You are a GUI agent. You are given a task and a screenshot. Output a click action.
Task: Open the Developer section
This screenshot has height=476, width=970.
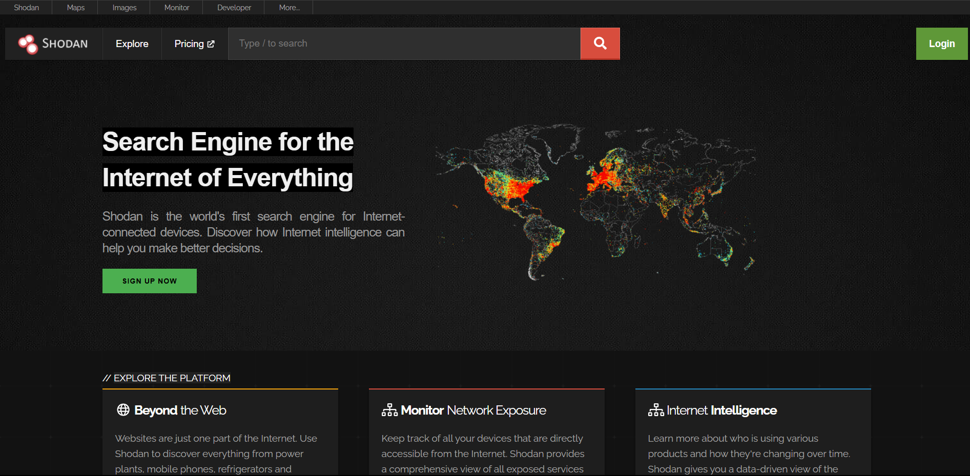tap(234, 7)
